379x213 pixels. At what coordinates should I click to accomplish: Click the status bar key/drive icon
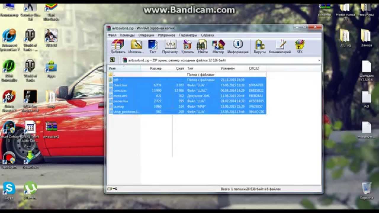(x=112, y=189)
